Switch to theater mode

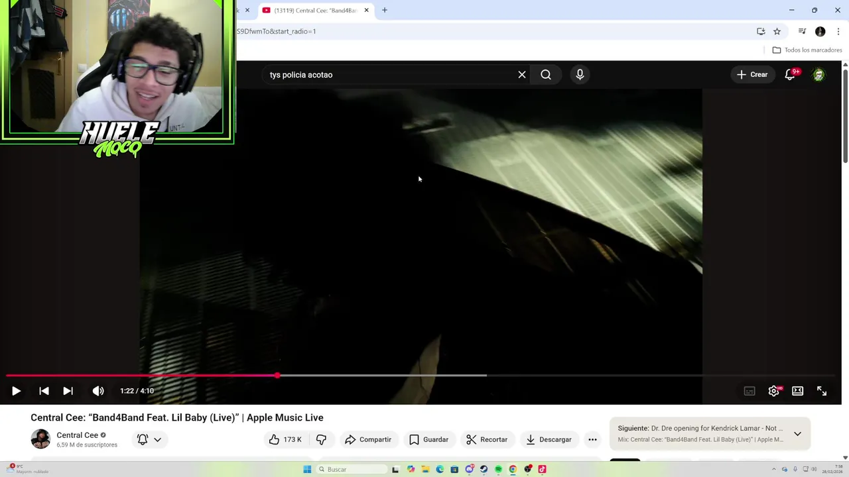(x=798, y=391)
